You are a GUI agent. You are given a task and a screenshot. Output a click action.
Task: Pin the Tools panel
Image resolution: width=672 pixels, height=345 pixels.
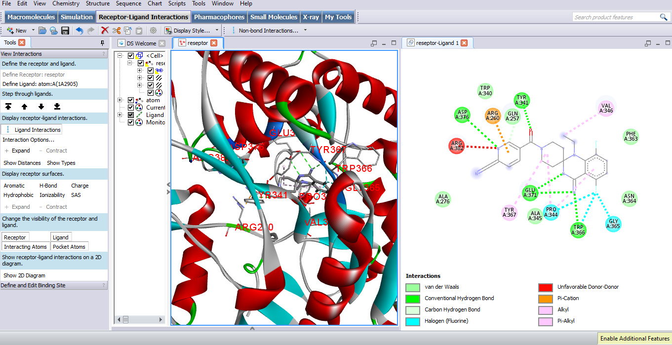(102, 42)
